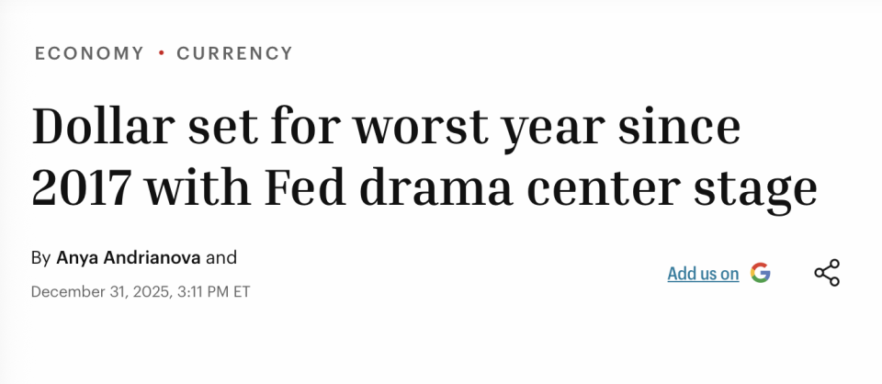The height and width of the screenshot is (384, 882).
Task: Open the CURRENCY category link
Action: click(x=235, y=53)
